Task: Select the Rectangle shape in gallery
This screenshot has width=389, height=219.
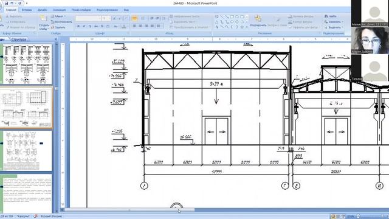Action: (x=232, y=17)
